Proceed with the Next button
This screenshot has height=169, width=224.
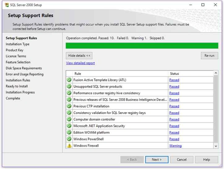coord(157,160)
